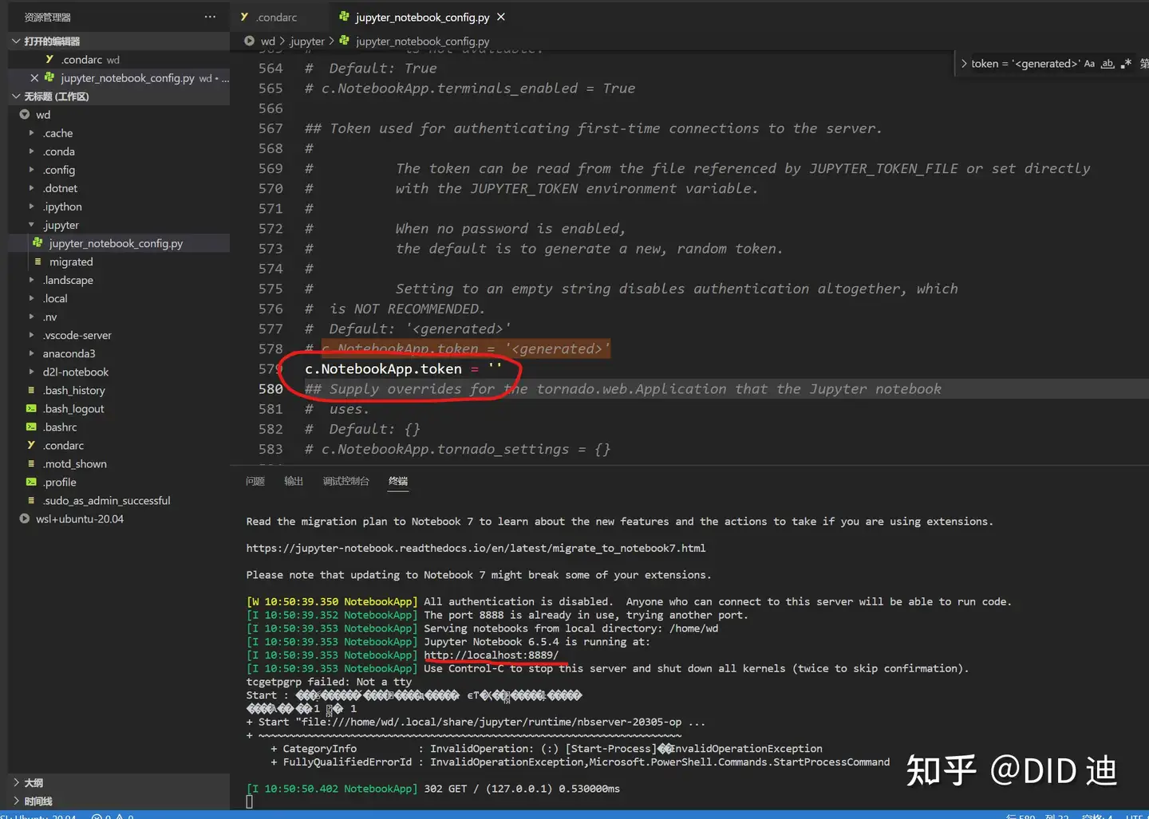1149x819 pixels.
Task: Click the c.NotebookApp.token code line
Action: (x=403, y=368)
